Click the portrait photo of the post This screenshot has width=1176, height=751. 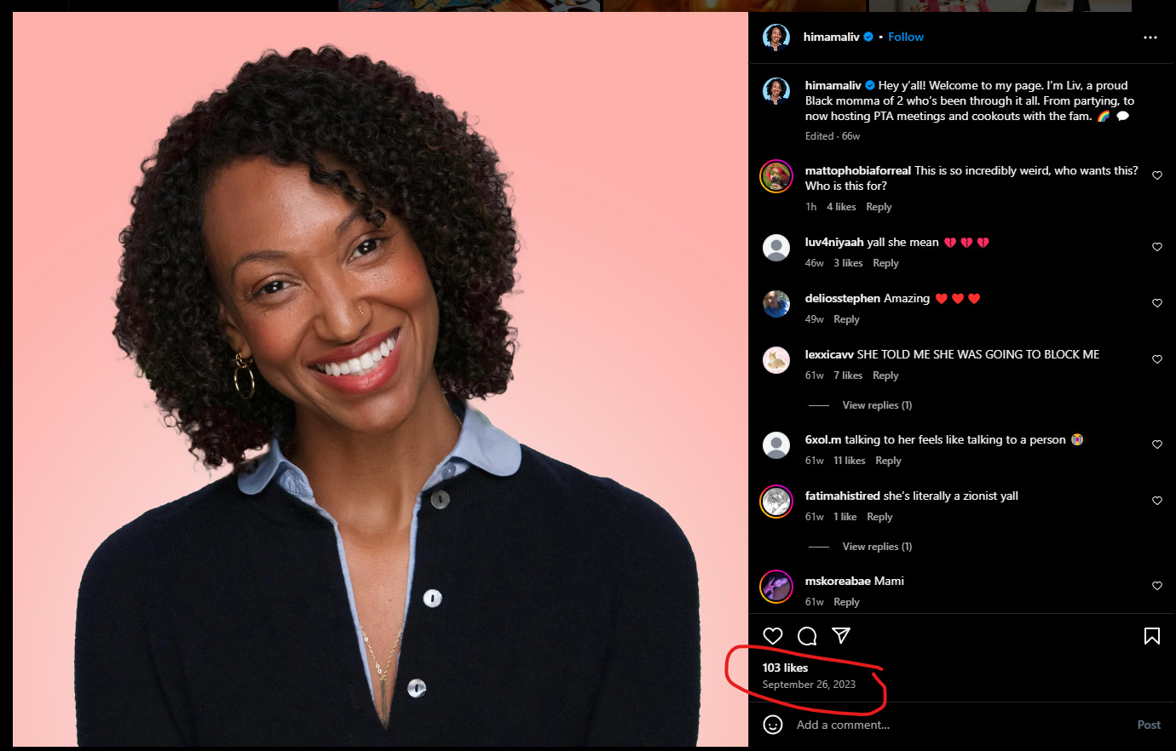point(380,380)
